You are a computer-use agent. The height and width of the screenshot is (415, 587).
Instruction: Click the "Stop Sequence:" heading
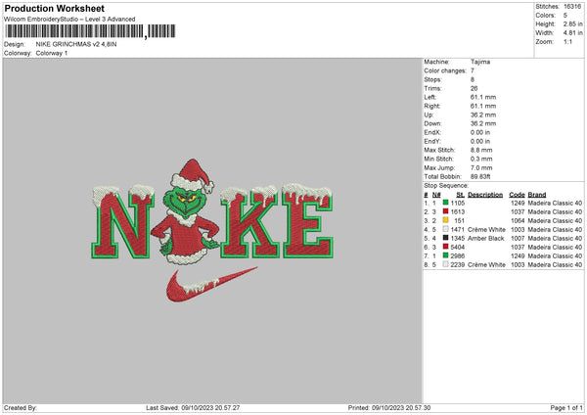click(446, 186)
